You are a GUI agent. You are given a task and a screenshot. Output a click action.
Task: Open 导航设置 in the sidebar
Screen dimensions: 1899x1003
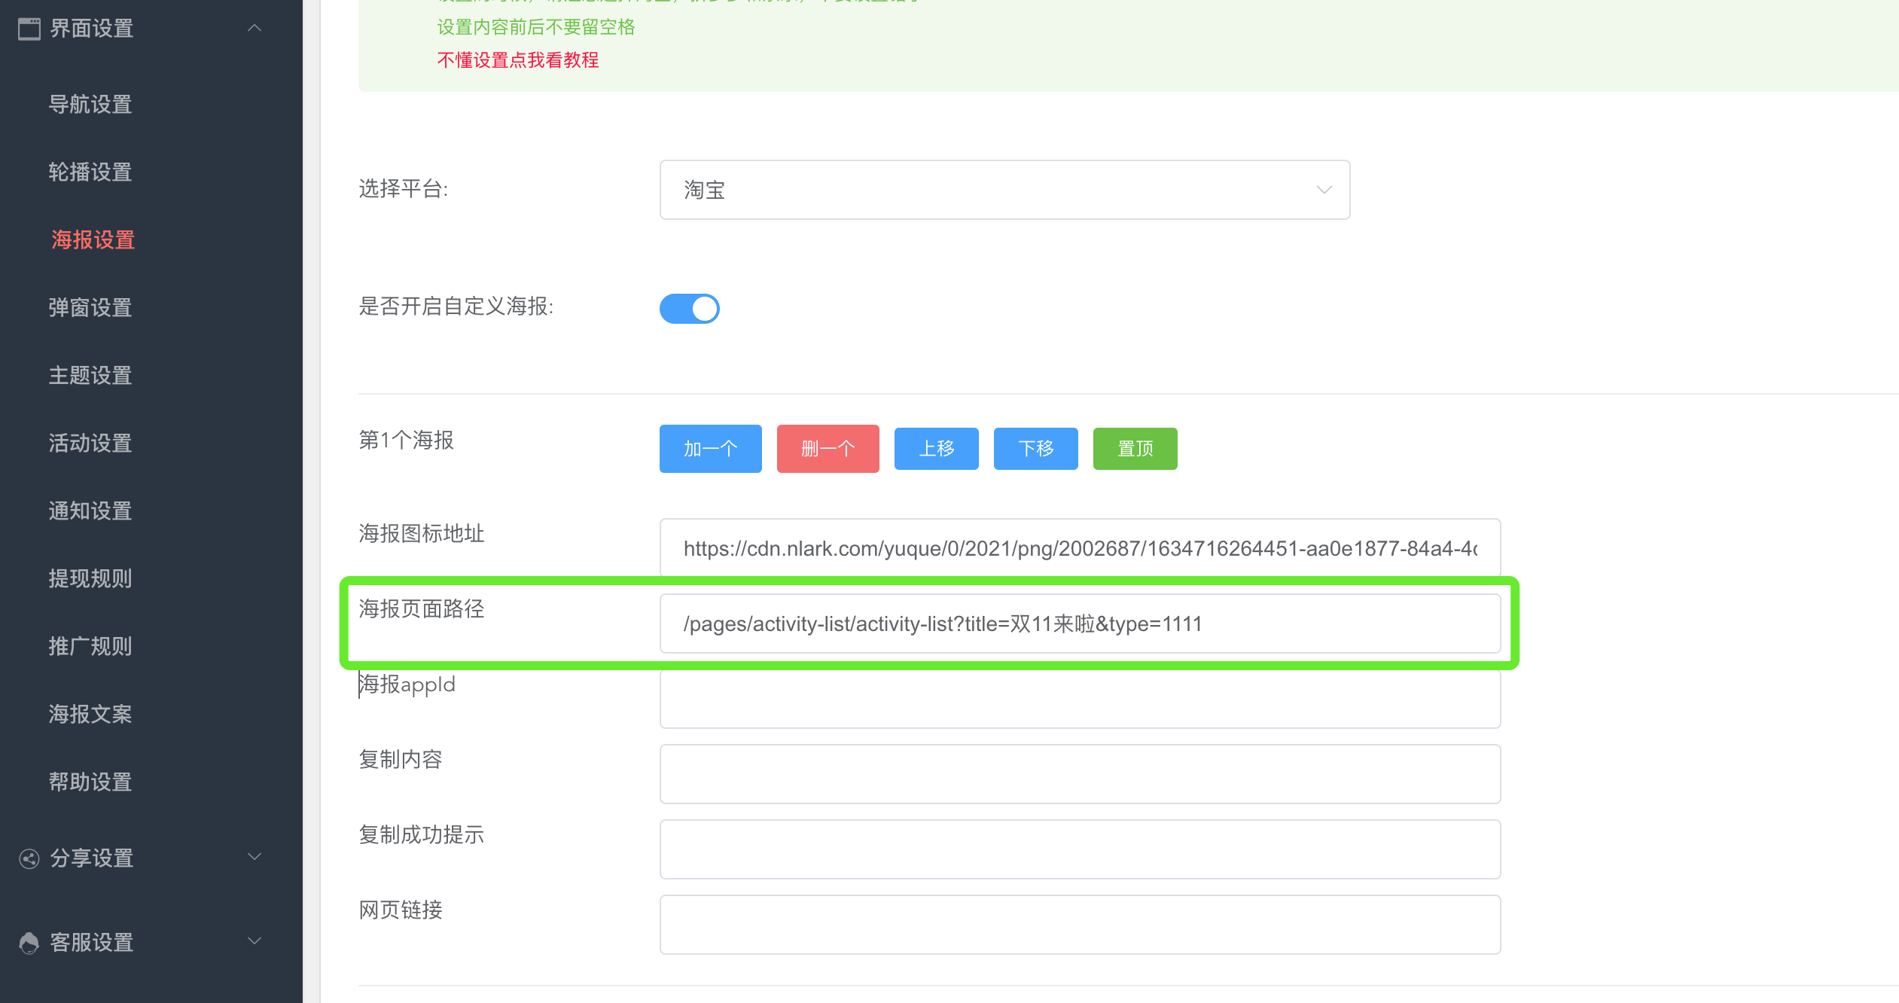[x=90, y=104]
